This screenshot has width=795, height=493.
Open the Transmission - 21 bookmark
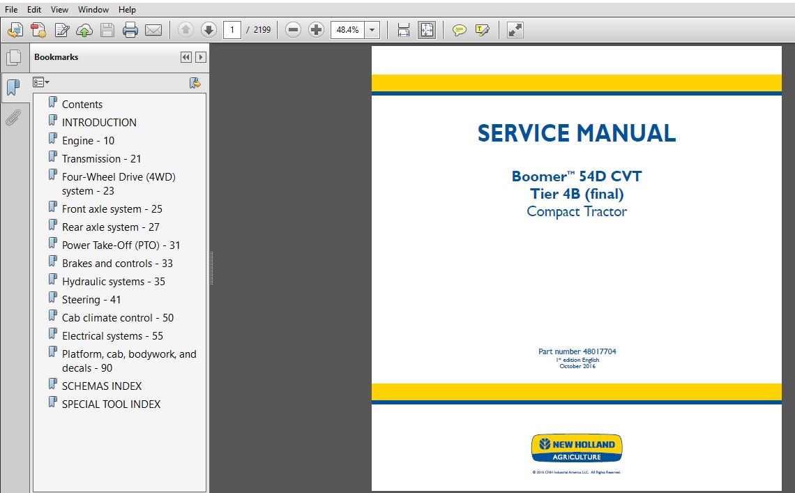coord(101,159)
